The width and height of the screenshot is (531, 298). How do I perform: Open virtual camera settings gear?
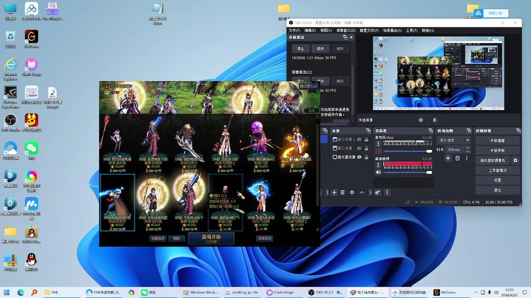pyautogui.click(x=516, y=160)
